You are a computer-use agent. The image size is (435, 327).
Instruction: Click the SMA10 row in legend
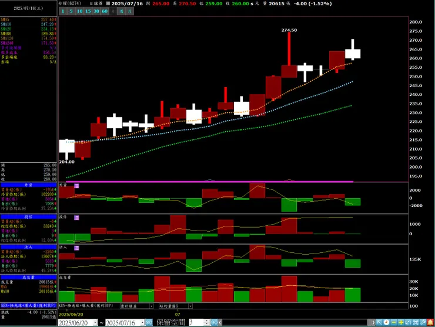click(29, 25)
